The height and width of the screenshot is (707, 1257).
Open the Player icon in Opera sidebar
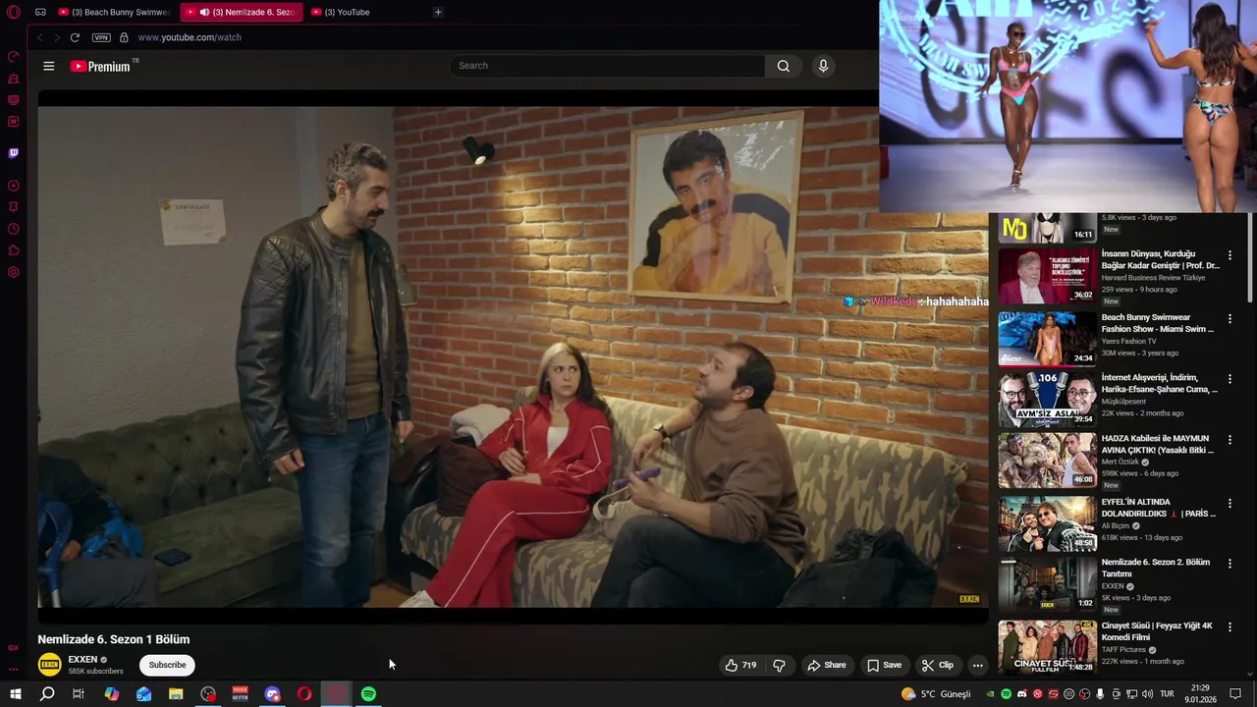click(14, 186)
